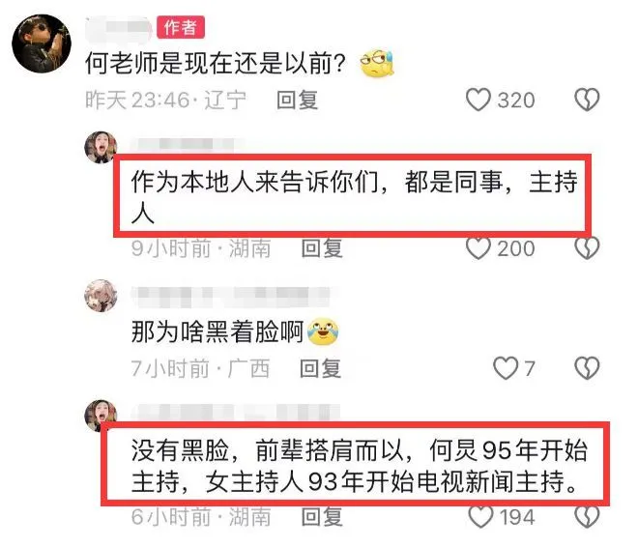
Task: Click the red 作者 badge
Action: [x=181, y=27]
